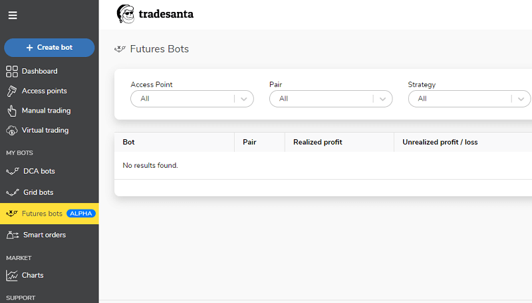The height and width of the screenshot is (303, 532).
Task: Click the Dashboard grid icon
Action: 12,72
